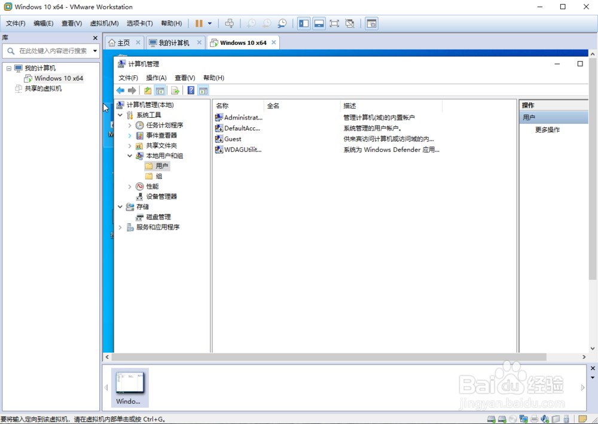This screenshot has width=598, height=424.
Task: Click the horizontal scrollbar of VM view
Action: click(329, 357)
